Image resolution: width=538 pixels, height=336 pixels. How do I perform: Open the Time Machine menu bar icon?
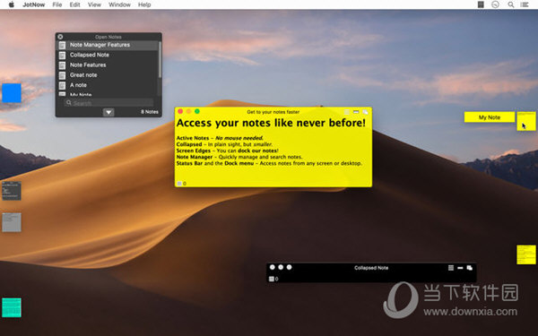[x=495, y=4]
